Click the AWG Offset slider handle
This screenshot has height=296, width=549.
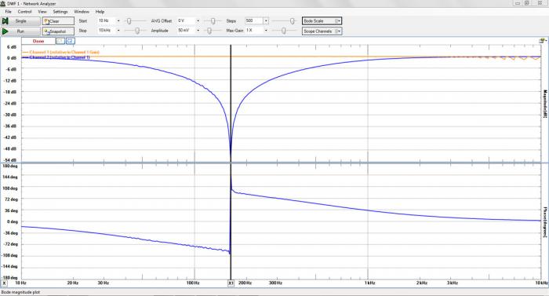(213, 21)
